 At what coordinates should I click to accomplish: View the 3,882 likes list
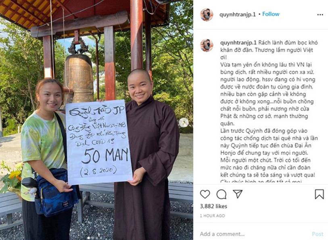coord(213,207)
